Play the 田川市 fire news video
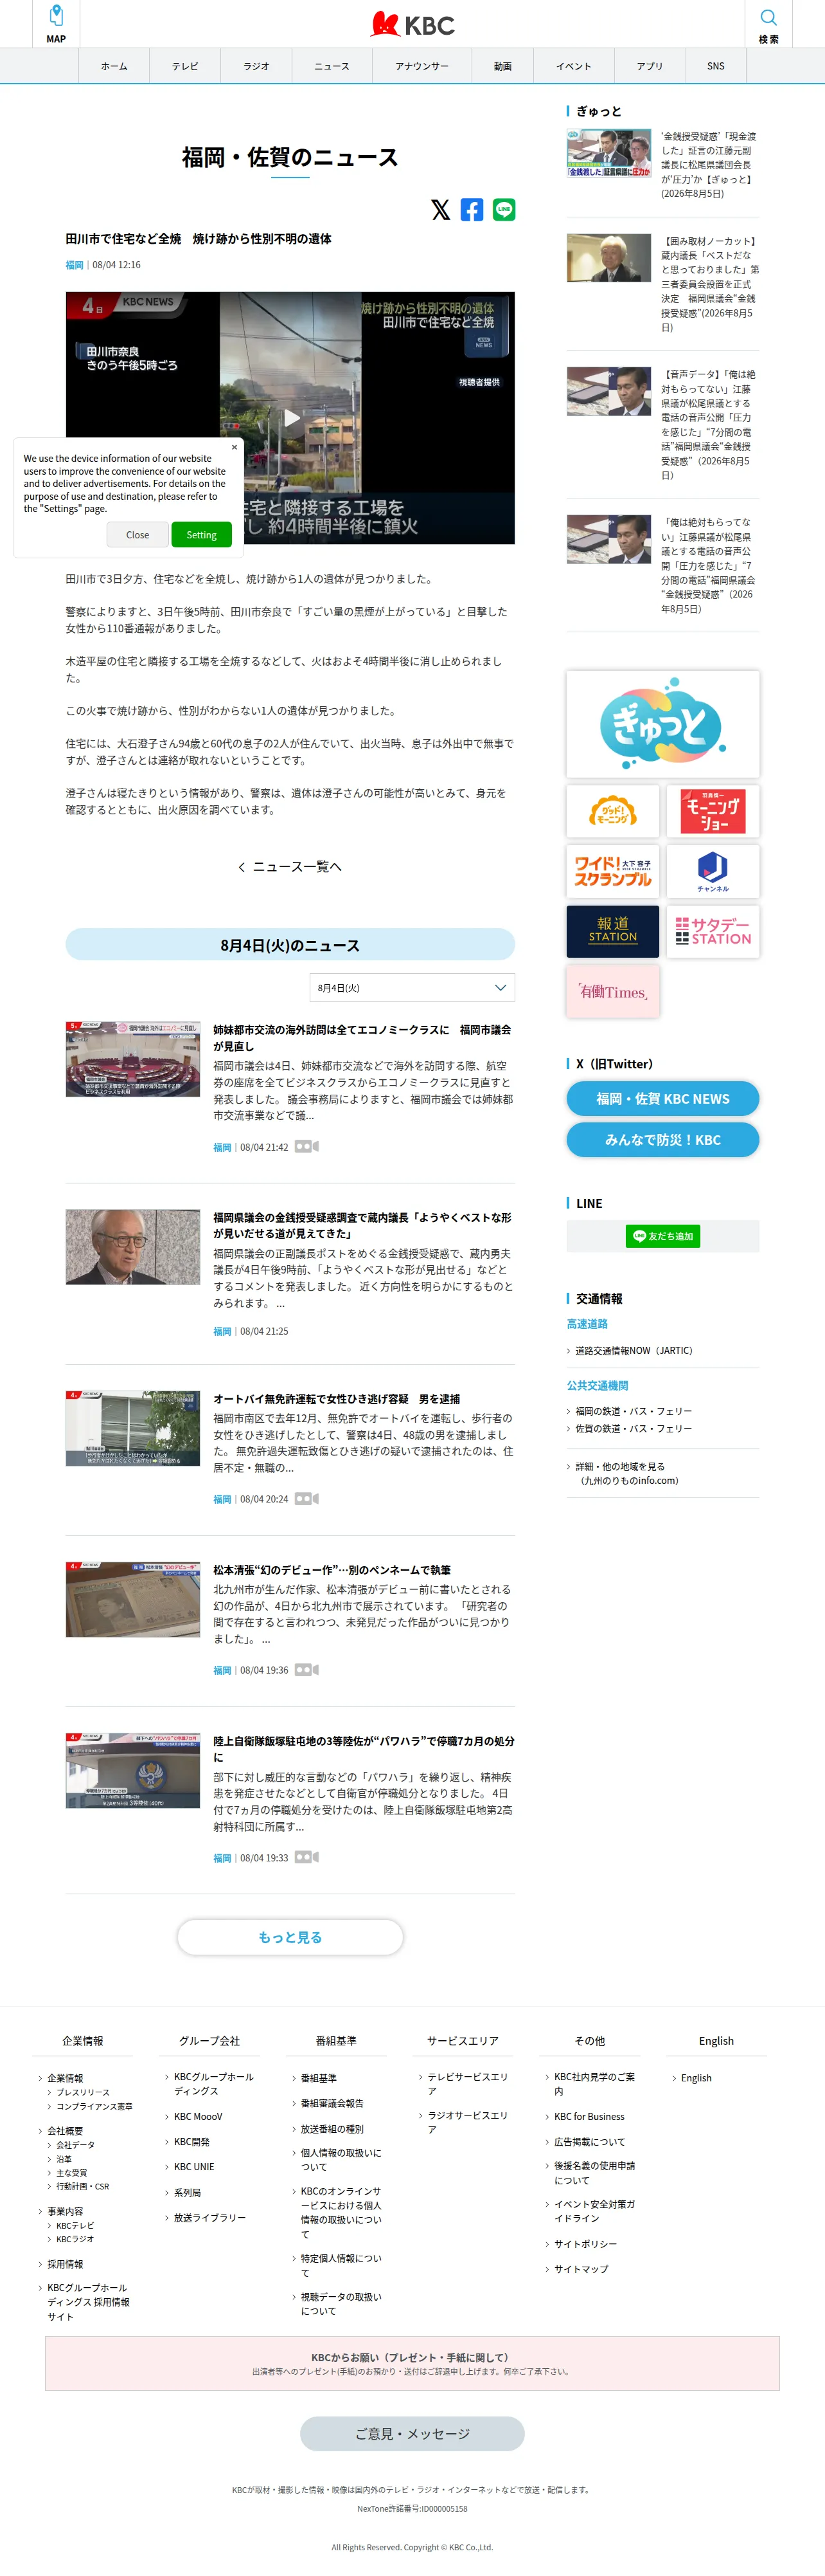 pos(290,418)
